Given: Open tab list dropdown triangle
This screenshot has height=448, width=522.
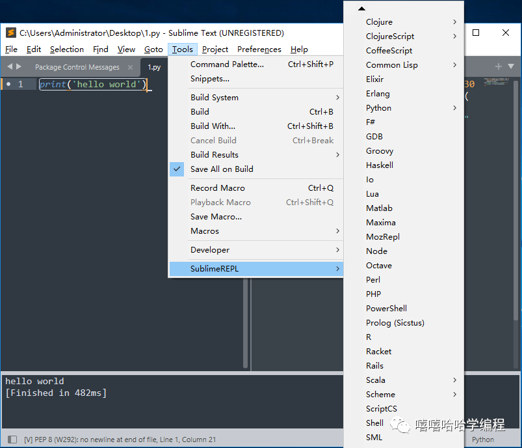Looking at the screenshot, I should [511, 66].
